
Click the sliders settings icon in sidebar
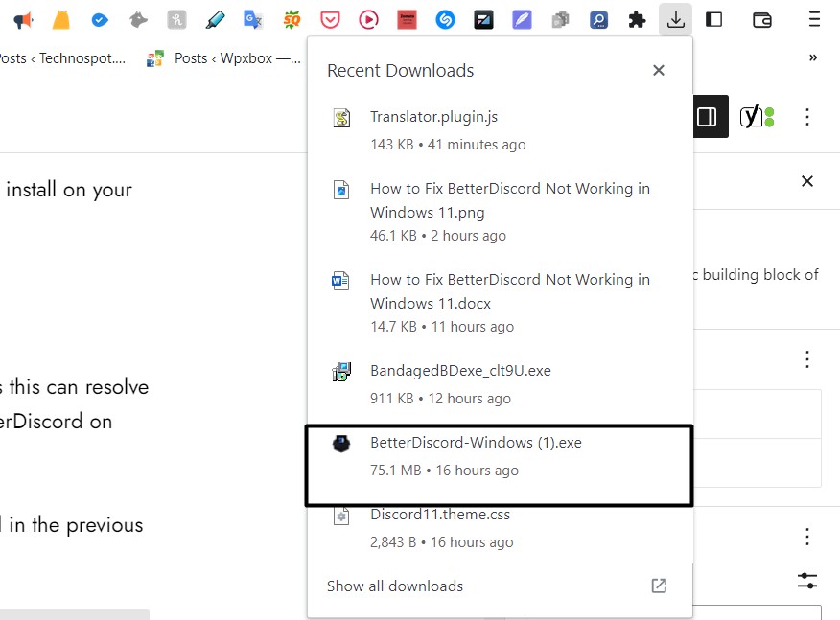click(807, 580)
